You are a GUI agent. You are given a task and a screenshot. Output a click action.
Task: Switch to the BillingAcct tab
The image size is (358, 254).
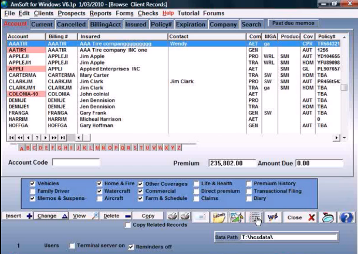(106, 24)
